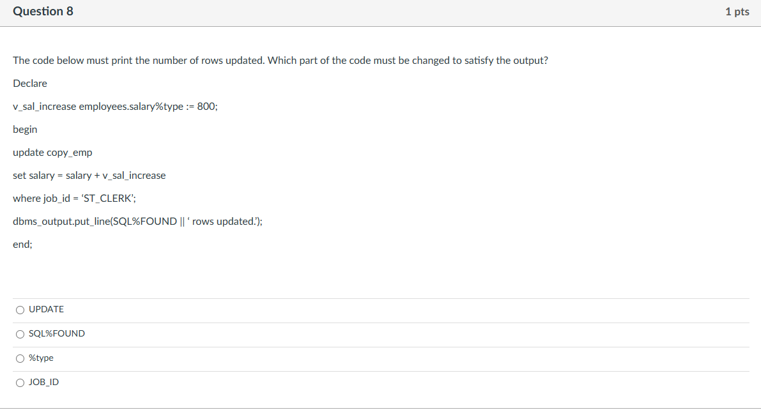The width and height of the screenshot is (761, 410).
Task: Click the UPDATE answer label text
Action: tap(46, 310)
